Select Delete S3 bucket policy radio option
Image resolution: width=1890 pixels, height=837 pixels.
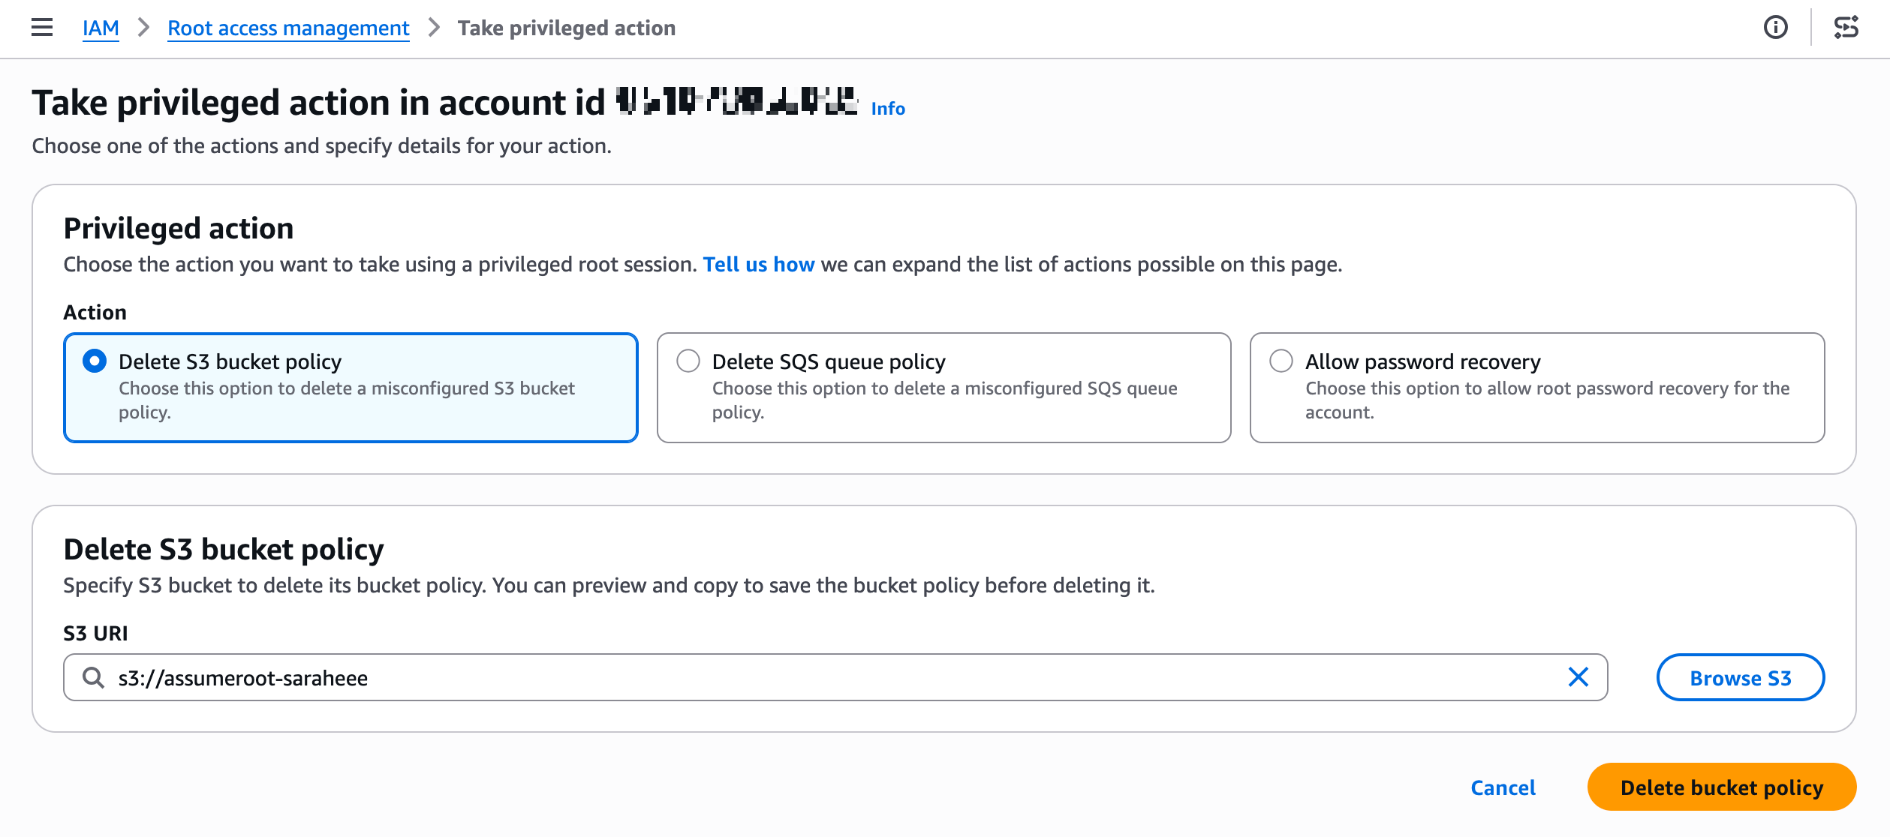coord(95,361)
